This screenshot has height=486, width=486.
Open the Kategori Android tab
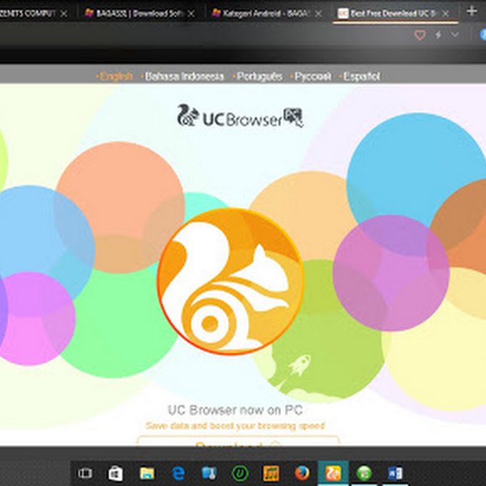pos(267,14)
